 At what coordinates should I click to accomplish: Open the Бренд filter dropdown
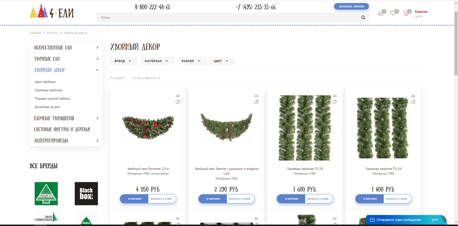click(x=124, y=61)
